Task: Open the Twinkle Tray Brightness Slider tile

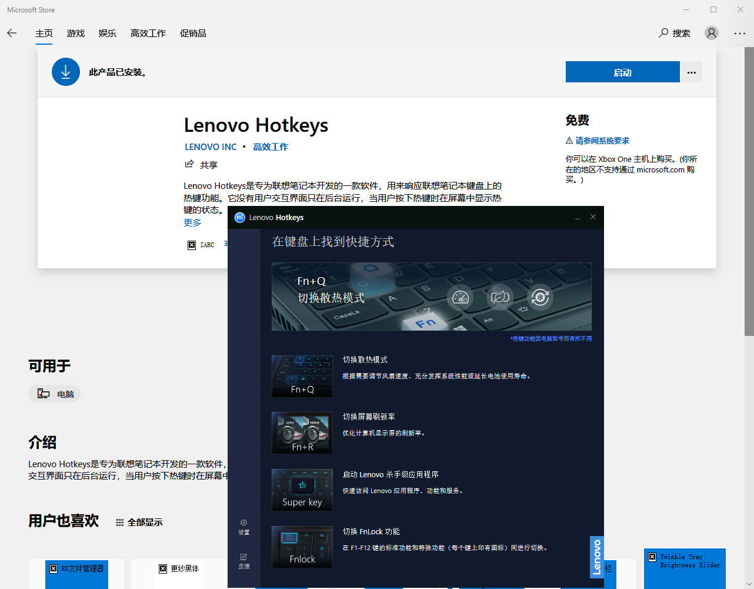Action: coord(685,568)
